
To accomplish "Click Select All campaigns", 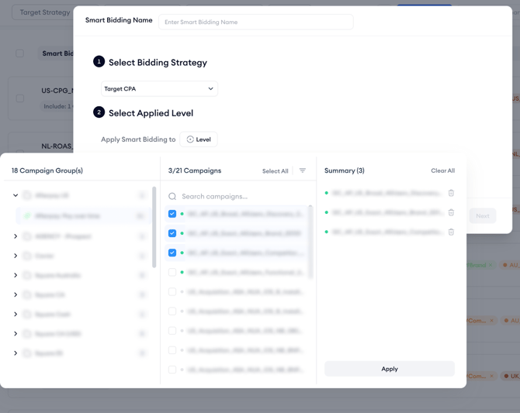I will (x=275, y=171).
